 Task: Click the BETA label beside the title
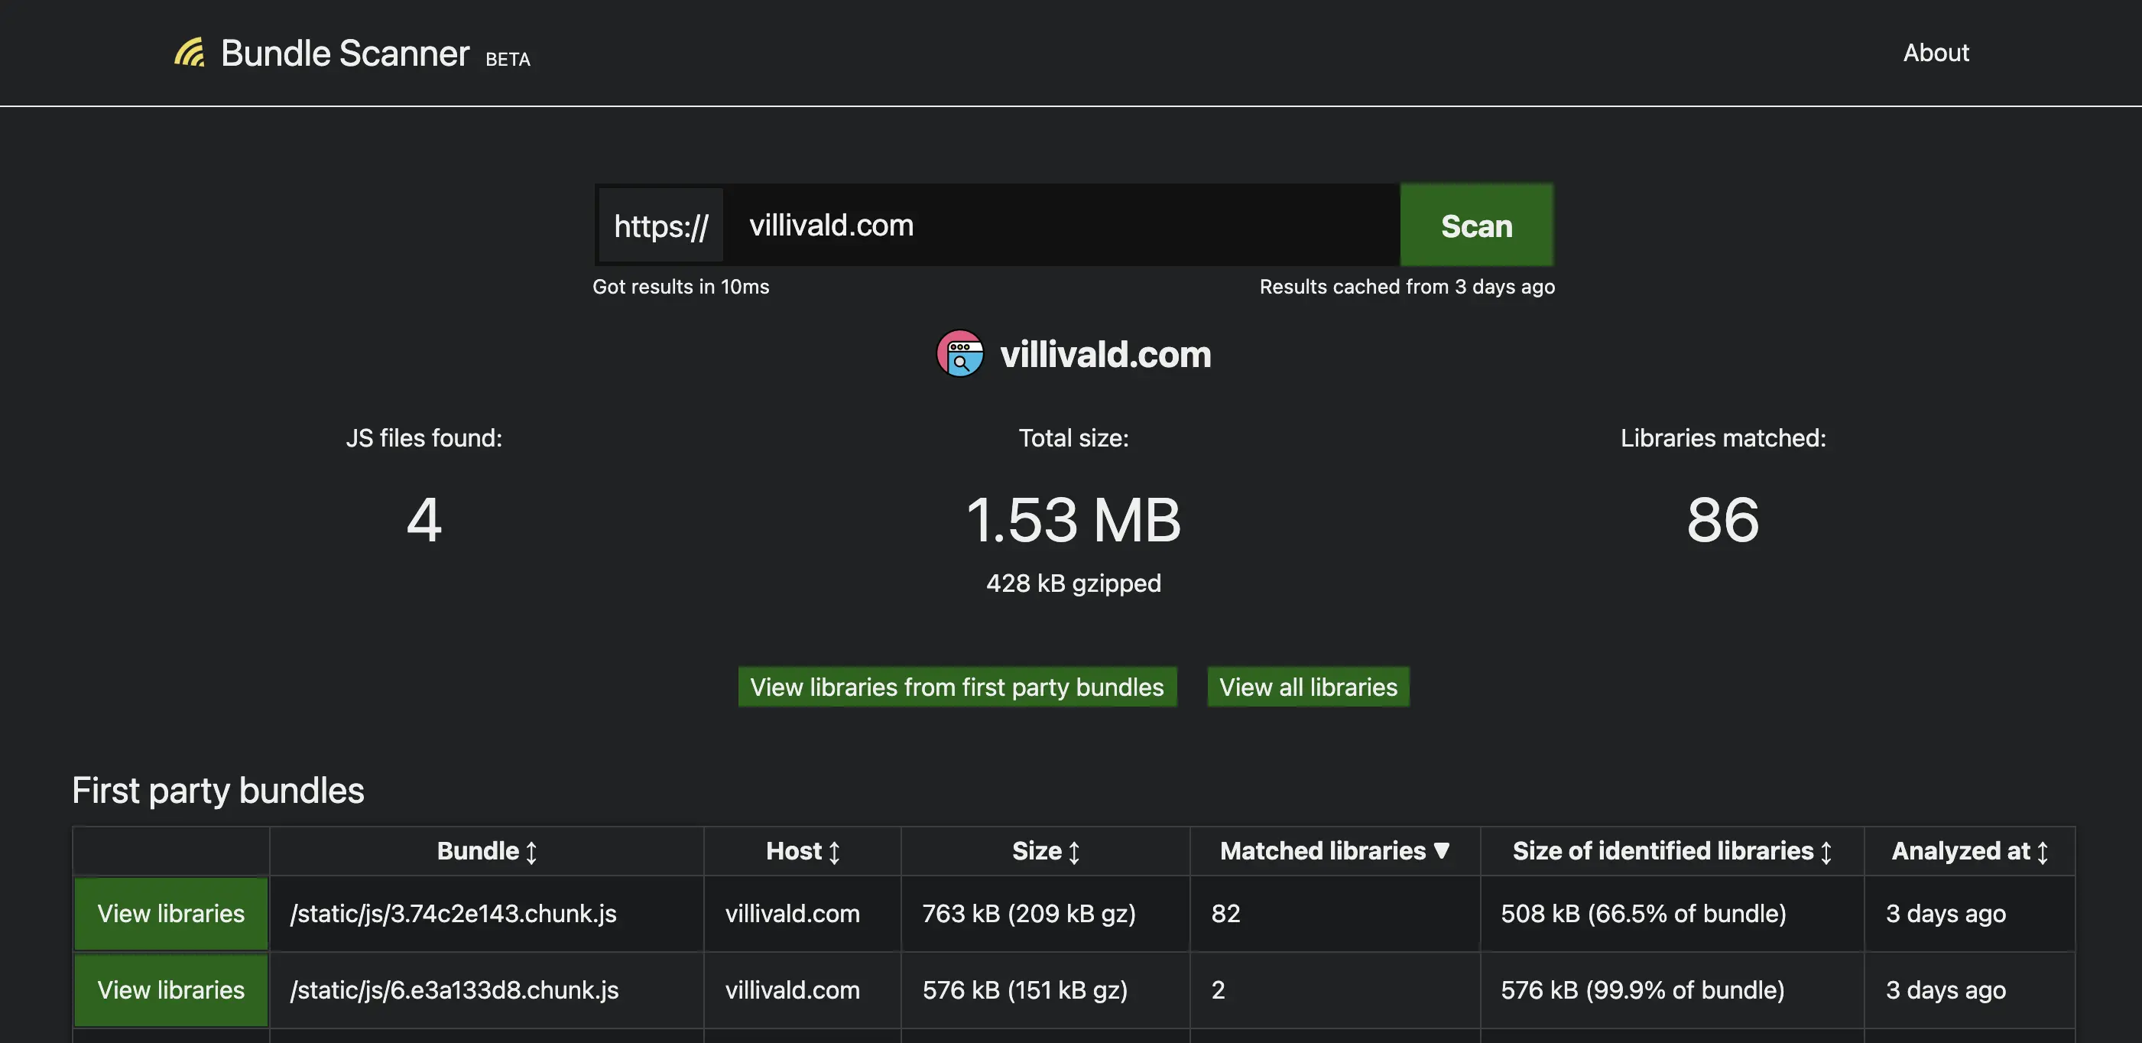point(508,59)
